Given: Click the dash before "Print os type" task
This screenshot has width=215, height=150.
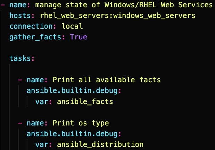Looking at the screenshot, I should click(x=20, y=123).
